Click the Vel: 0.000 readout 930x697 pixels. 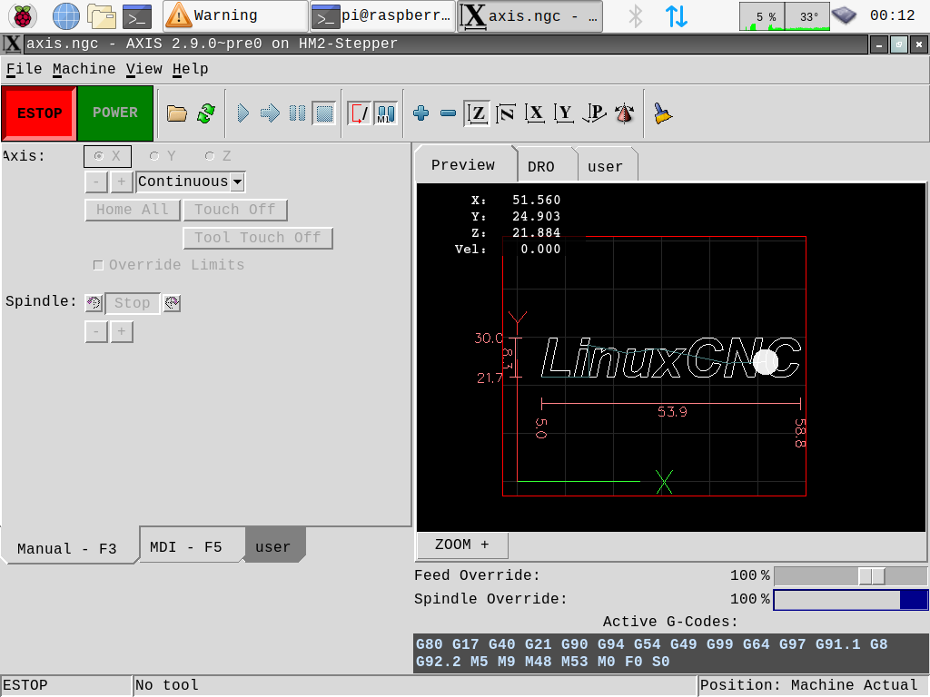[508, 249]
